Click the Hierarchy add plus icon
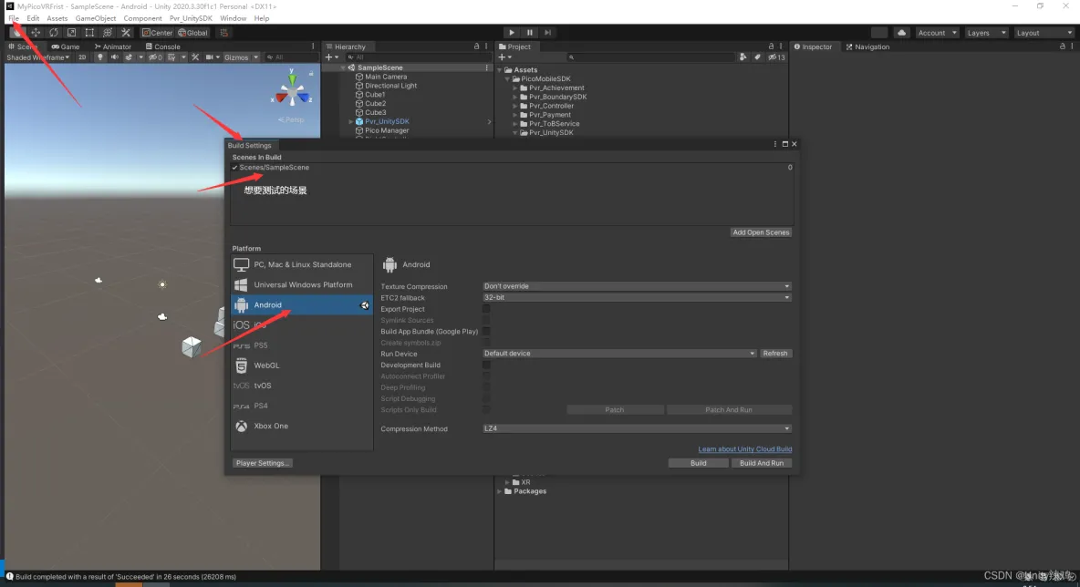 [329, 57]
